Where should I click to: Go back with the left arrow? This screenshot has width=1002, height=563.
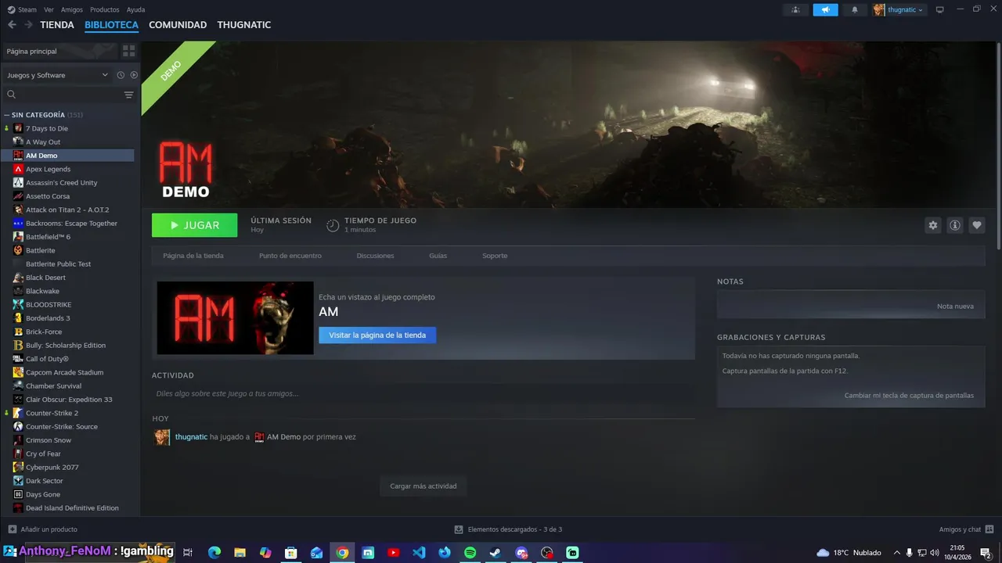[x=12, y=25]
